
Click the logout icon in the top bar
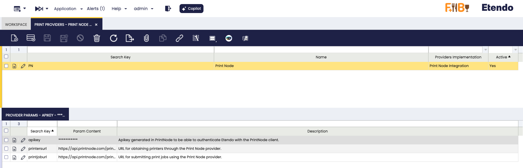(168, 9)
